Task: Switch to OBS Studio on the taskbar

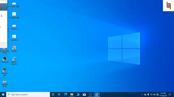Action: click(91, 95)
